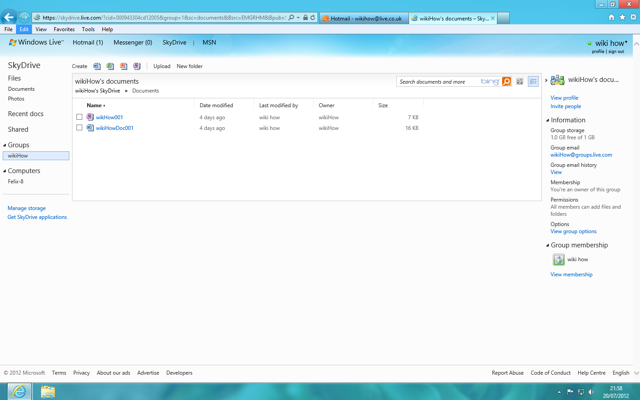Create a new Excel workbook icon
Screen dimensions: 640x400
point(110,66)
